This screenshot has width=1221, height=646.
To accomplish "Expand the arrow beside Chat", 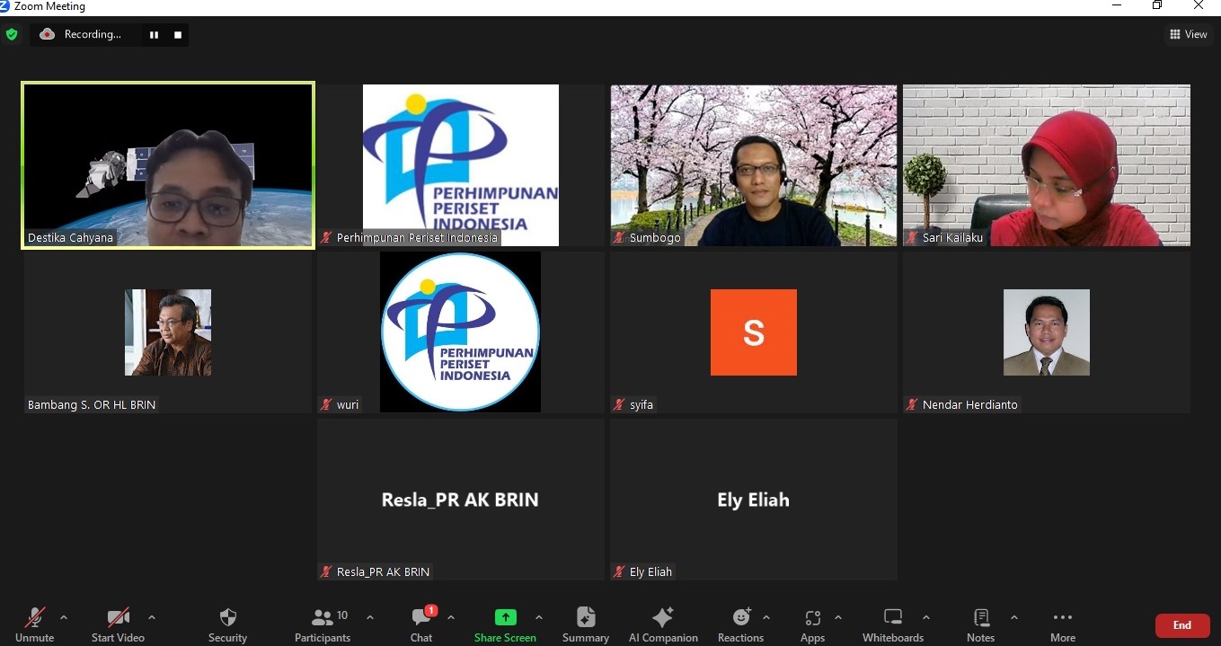I will (451, 617).
